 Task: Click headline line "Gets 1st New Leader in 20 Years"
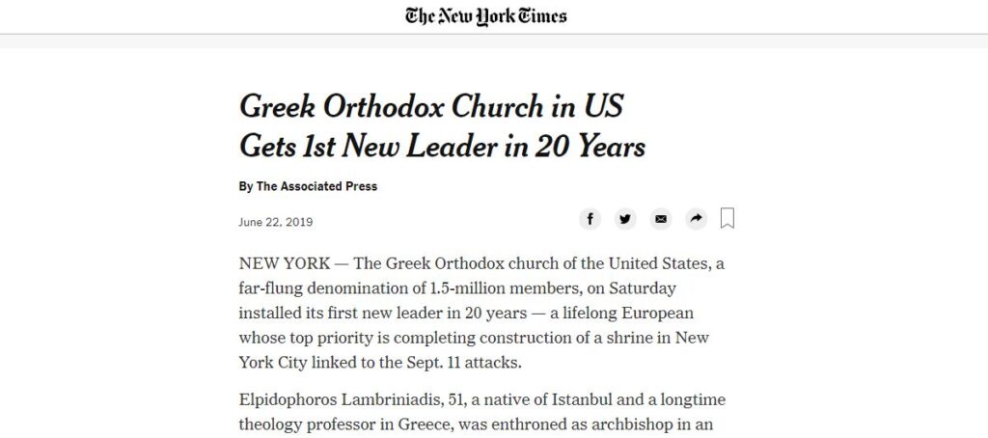pos(442,147)
